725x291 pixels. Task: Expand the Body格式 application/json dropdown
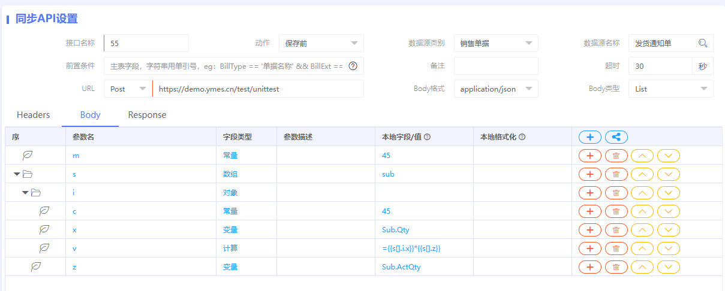coord(495,89)
